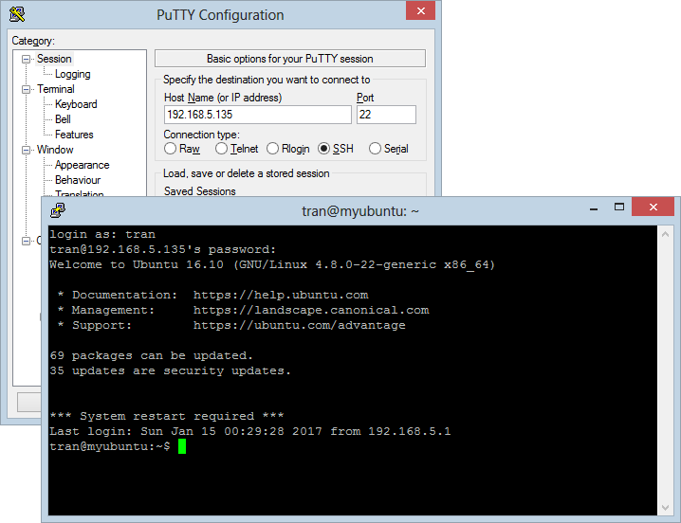Image resolution: width=681 pixels, height=523 pixels.
Task: Collapse the Window tree node
Action: [26, 150]
